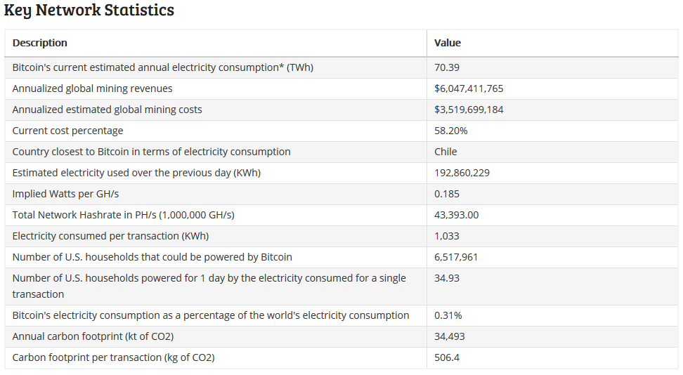Click the 6,517,961 U.S. households value

click(x=456, y=257)
